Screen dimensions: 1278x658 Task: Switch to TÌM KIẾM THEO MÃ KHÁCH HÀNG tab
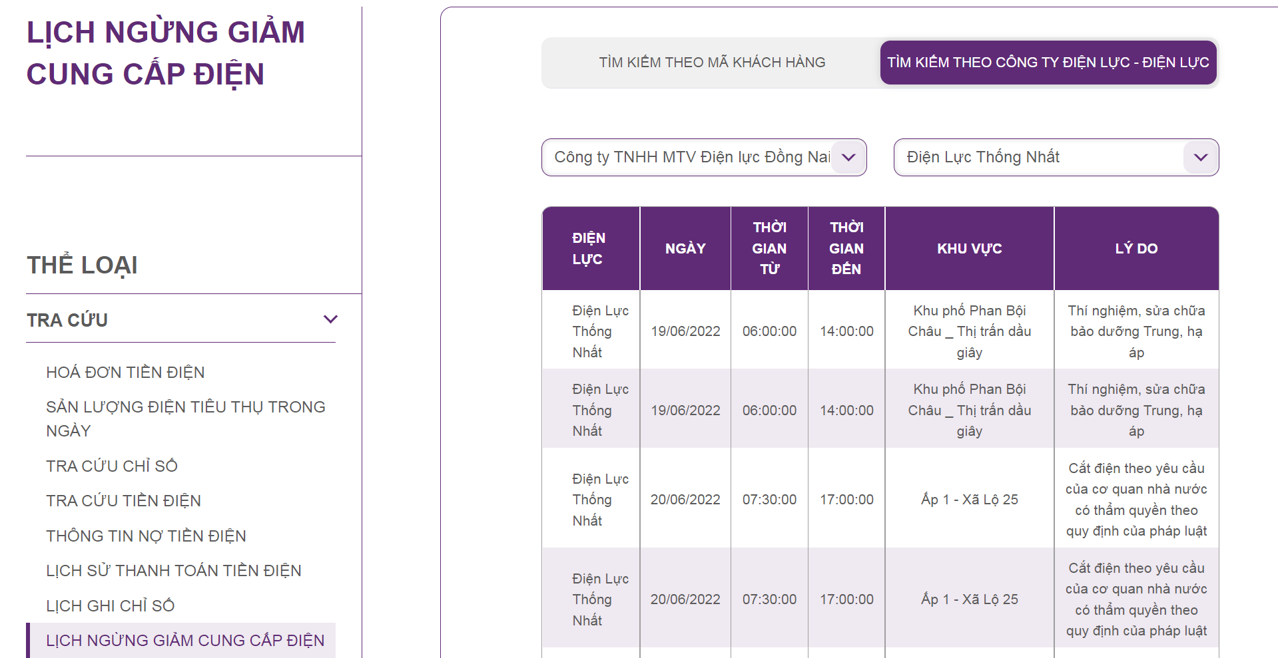click(712, 63)
